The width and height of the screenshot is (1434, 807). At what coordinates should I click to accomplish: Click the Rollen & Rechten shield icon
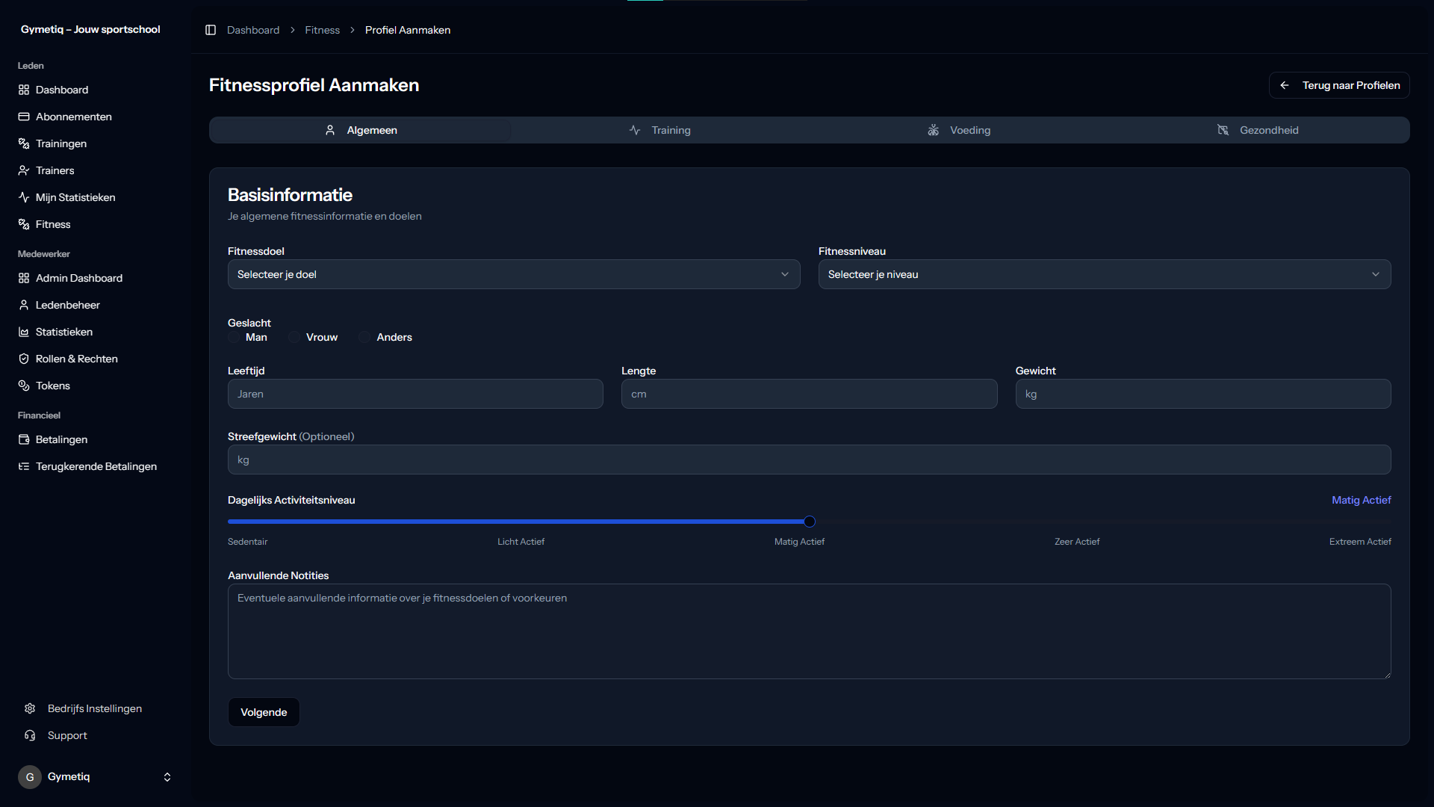click(24, 359)
